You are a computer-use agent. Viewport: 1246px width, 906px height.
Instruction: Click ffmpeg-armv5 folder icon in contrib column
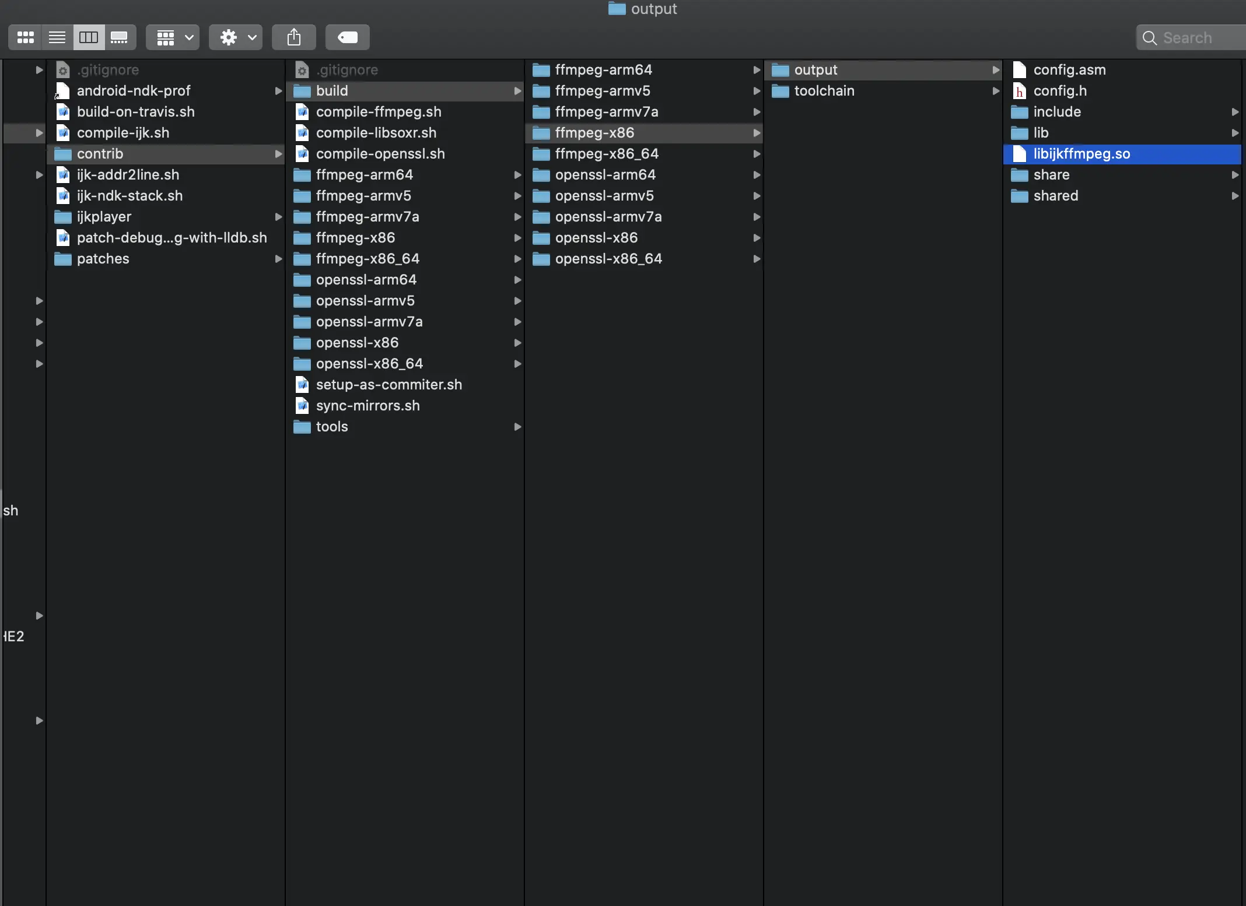click(x=302, y=196)
